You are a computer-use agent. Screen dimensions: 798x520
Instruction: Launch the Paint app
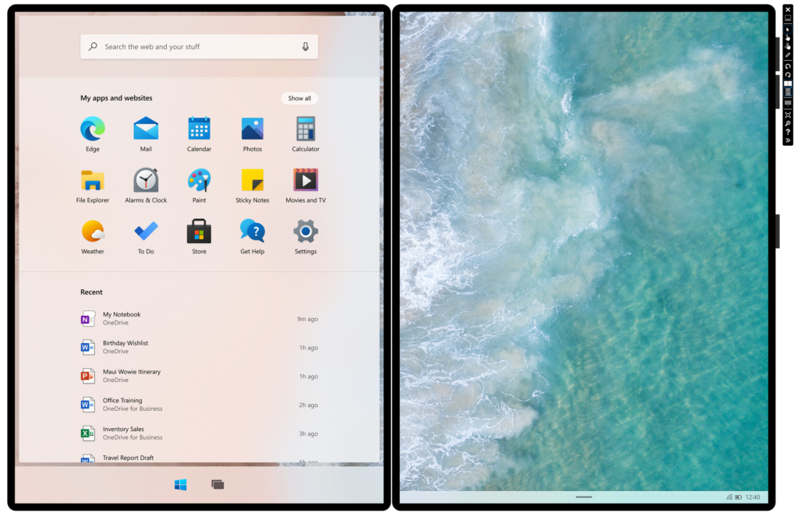tap(199, 186)
